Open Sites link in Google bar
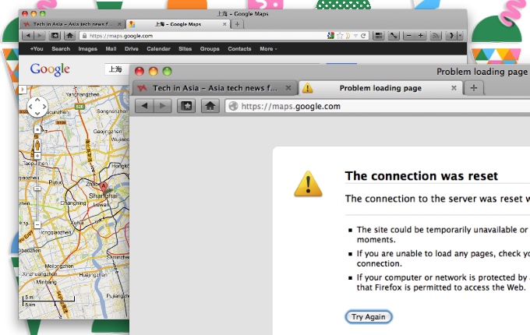 click(x=185, y=49)
